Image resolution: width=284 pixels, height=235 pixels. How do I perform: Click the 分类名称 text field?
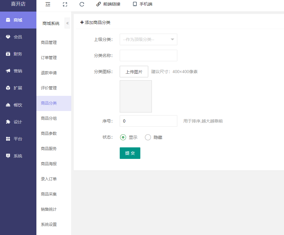click(x=148, y=55)
